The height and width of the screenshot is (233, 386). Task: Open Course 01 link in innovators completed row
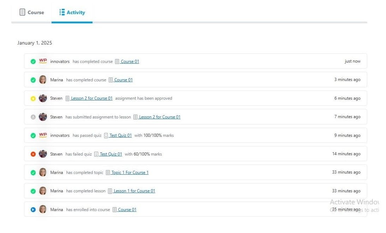click(x=130, y=62)
